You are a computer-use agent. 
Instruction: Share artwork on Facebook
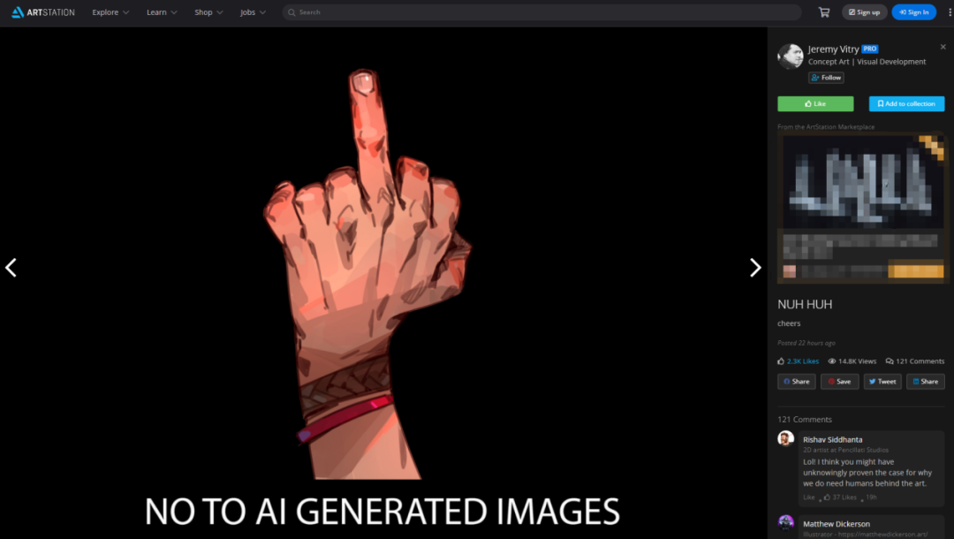pos(797,382)
